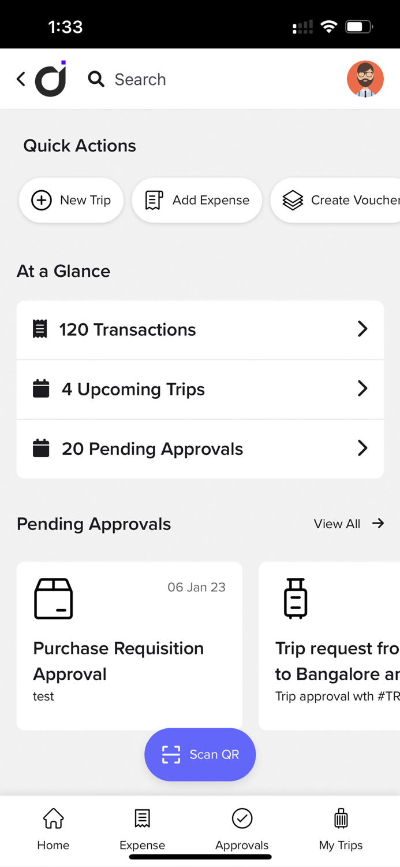
Task: Tap the Create Voucher layers icon
Action: click(x=292, y=200)
